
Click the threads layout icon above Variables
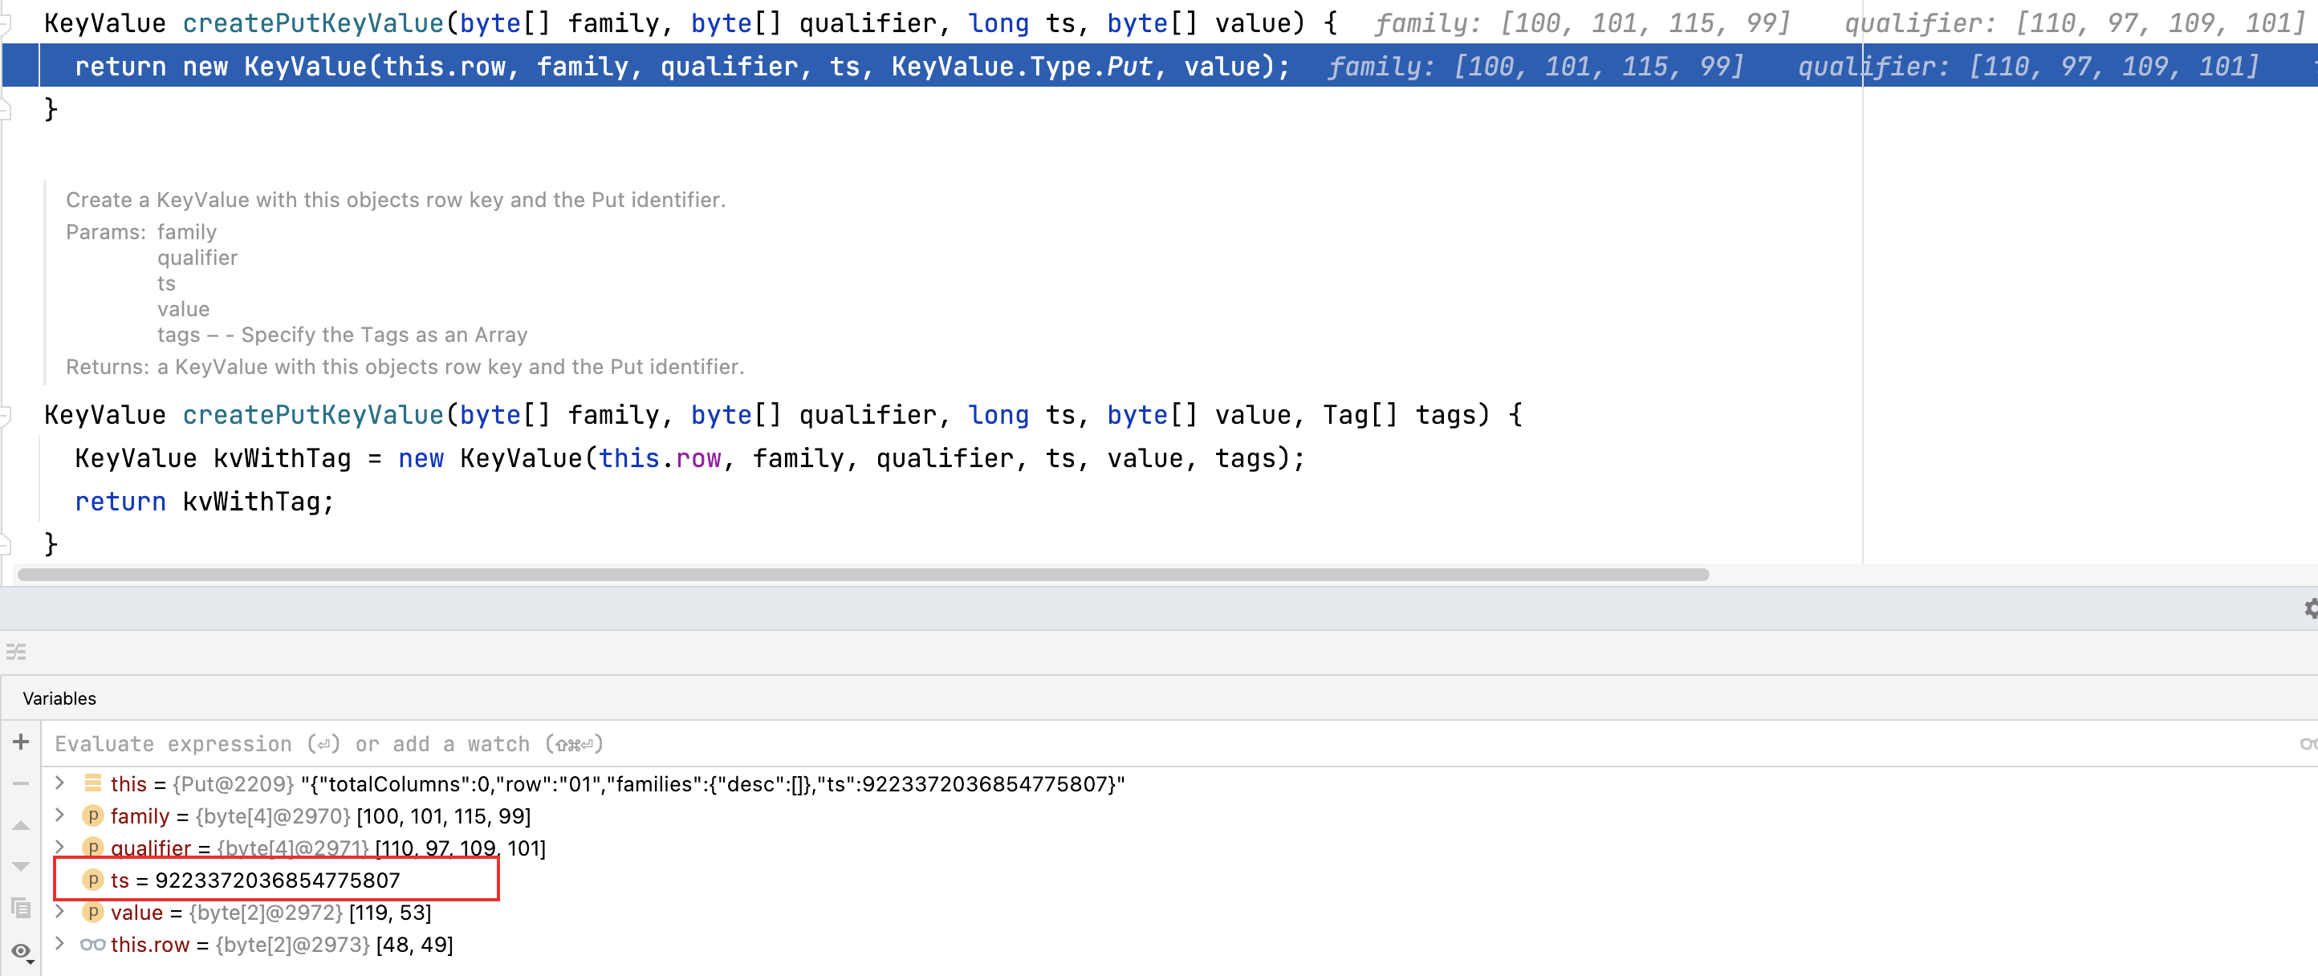click(16, 653)
